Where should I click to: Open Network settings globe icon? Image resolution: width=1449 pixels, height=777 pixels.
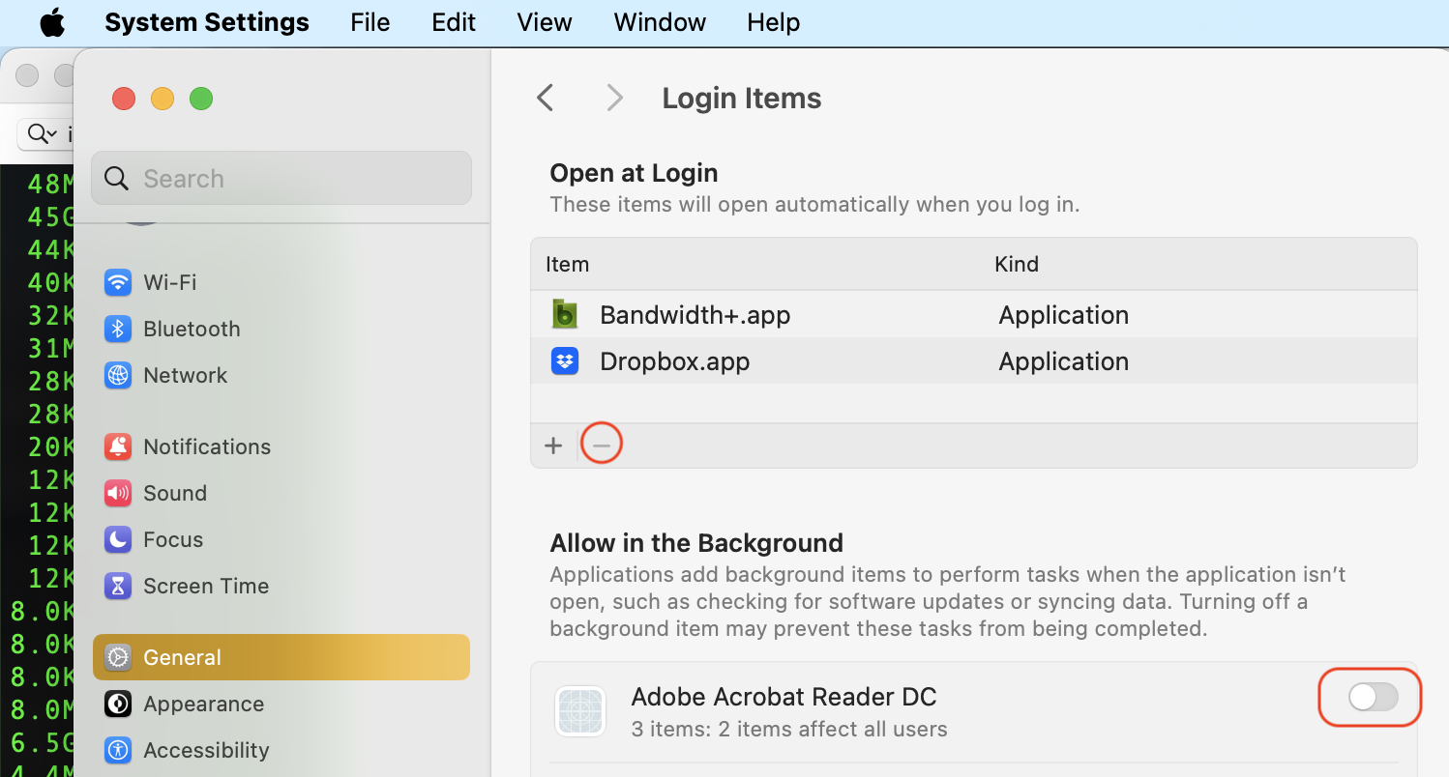pos(118,375)
